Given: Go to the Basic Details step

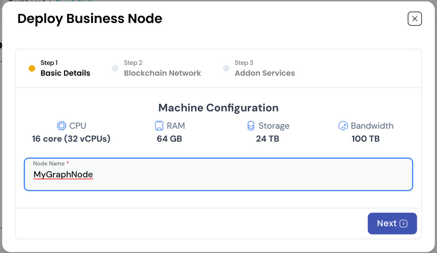Looking at the screenshot, I should coord(65,73).
